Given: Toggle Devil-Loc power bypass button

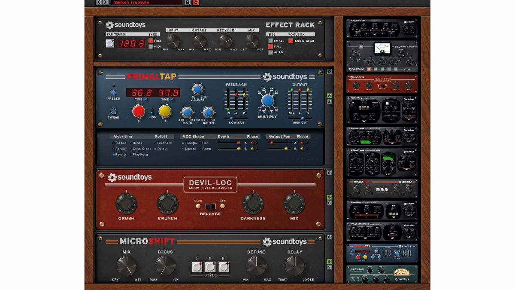Looking at the screenshot, I should point(329,197).
